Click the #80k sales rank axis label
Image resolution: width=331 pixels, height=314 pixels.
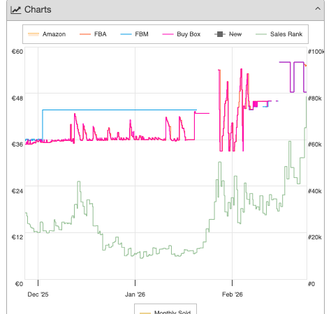tap(315, 98)
